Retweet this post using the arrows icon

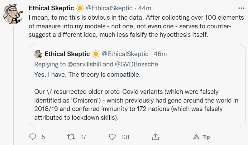[x=71, y=137]
